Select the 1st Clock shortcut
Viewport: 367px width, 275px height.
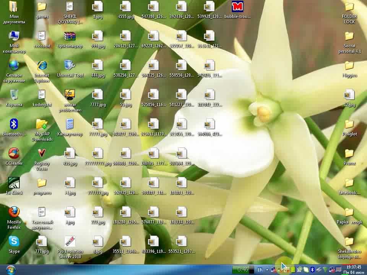(14, 183)
